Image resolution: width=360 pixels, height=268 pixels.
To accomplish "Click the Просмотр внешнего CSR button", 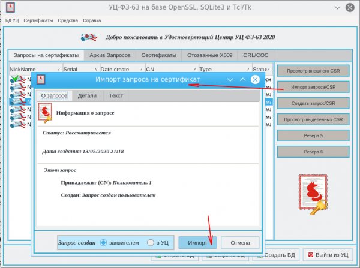I will 312,71.
